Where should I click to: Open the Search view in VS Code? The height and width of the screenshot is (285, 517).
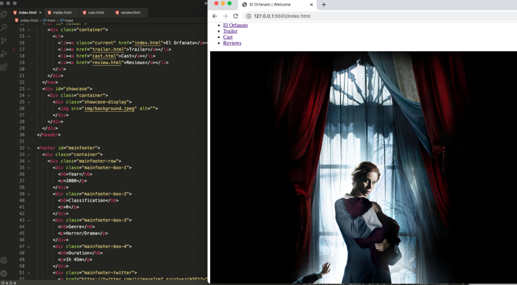4,27
